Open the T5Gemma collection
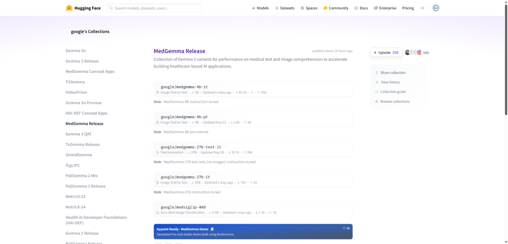Viewport: 508px width, 244px height. [x=75, y=82]
